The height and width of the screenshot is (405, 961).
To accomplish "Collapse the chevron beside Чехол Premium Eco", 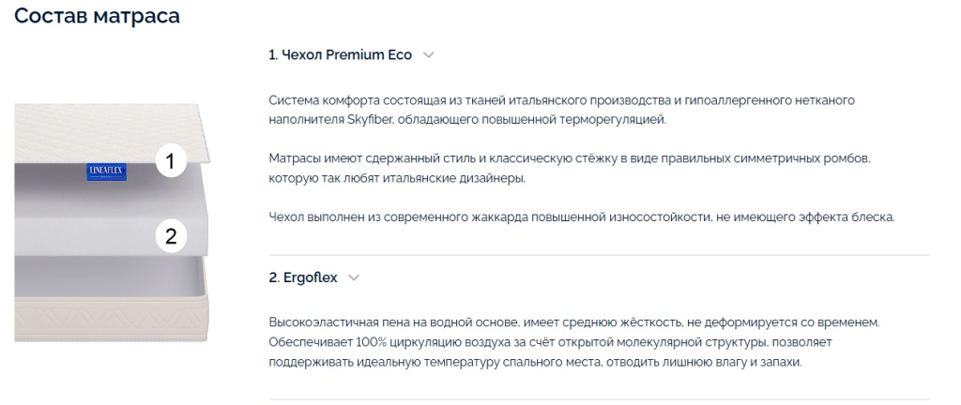I will (428, 55).
